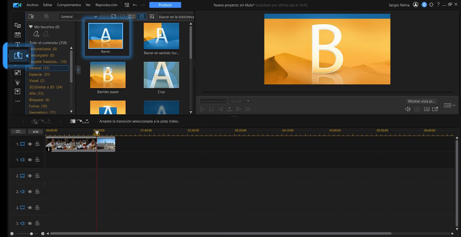Open the Effect Room sparkle icon

click(x=18, y=73)
